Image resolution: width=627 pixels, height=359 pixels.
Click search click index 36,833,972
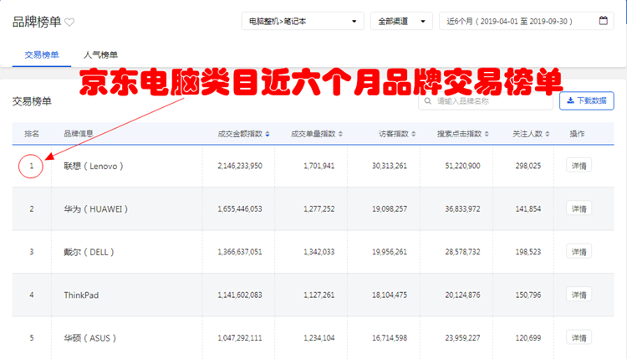(x=462, y=209)
